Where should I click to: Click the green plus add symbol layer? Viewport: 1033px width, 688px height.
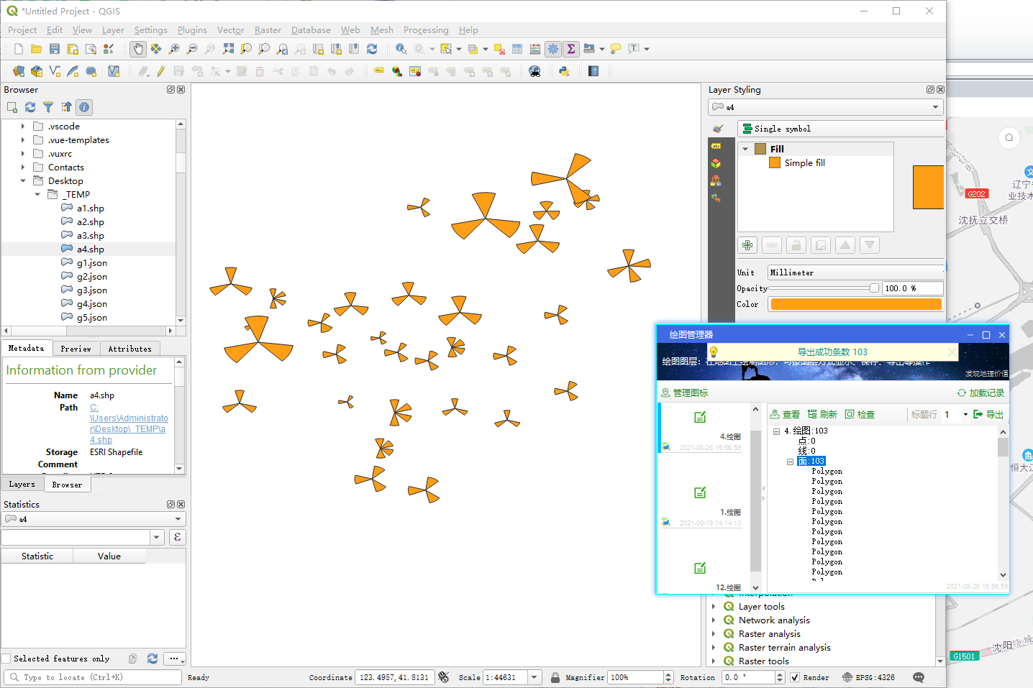tap(747, 245)
